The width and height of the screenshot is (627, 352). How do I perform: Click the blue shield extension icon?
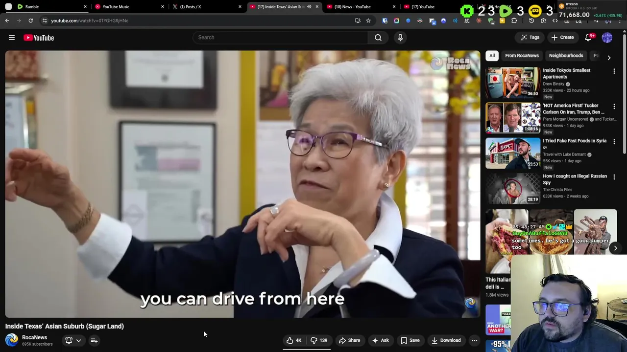(385, 21)
